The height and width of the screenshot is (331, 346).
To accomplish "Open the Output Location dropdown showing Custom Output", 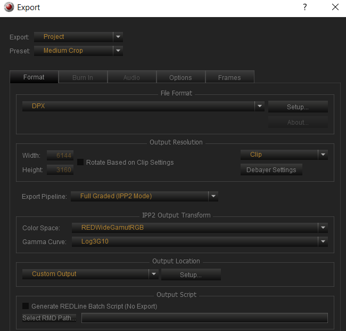I will [90, 274].
